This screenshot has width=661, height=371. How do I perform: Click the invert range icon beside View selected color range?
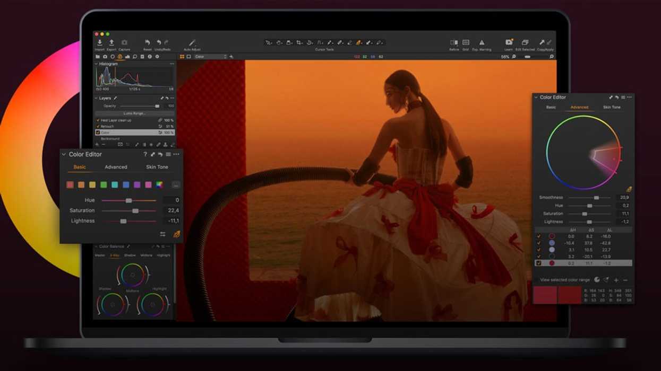(x=597, y=280)
